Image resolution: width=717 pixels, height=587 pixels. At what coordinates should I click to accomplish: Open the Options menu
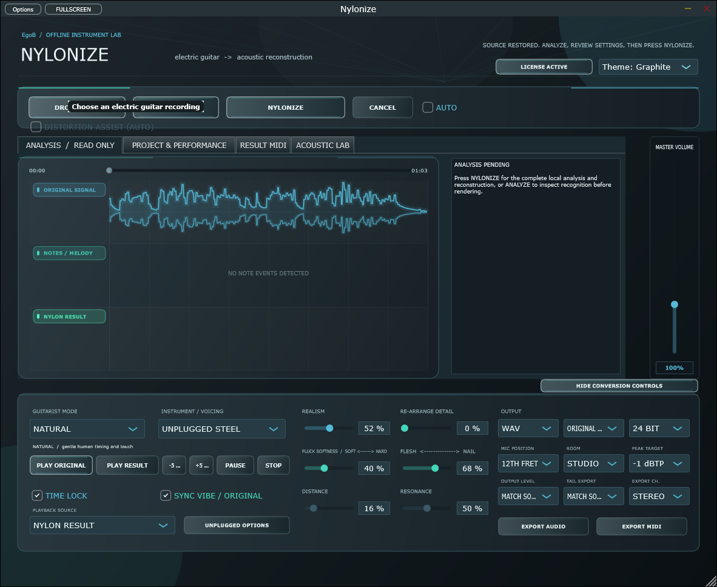[23, 9]
